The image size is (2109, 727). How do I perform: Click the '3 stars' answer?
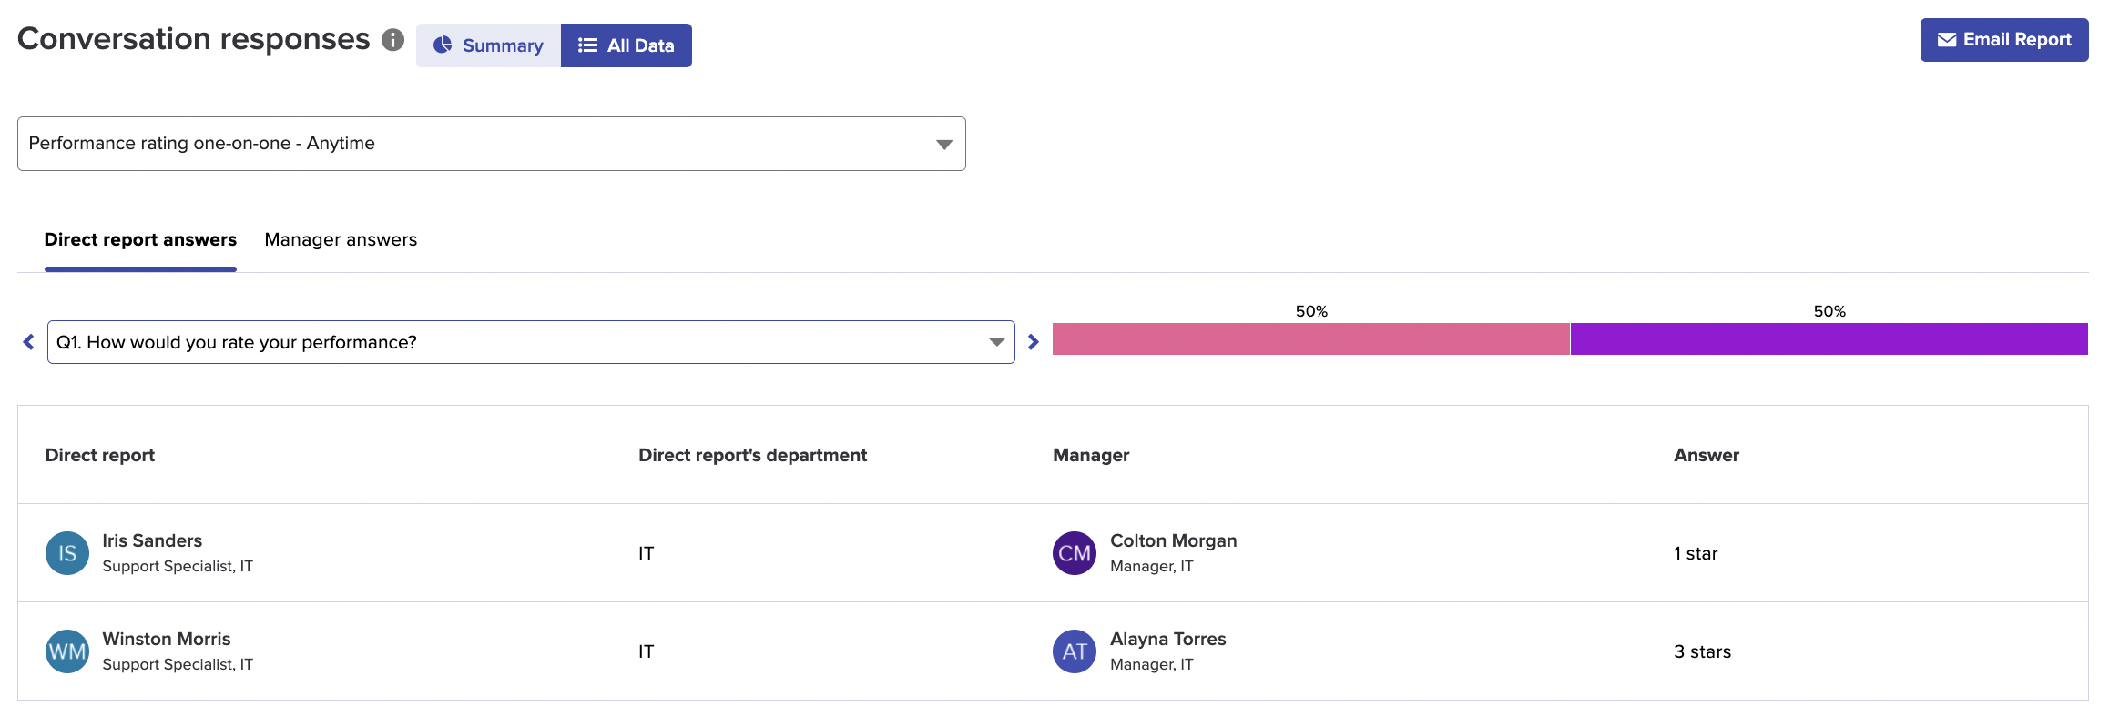point(1703,651)
